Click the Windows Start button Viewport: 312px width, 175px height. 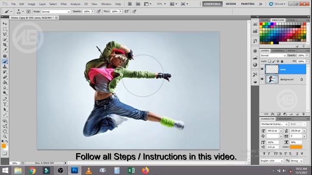5,171
